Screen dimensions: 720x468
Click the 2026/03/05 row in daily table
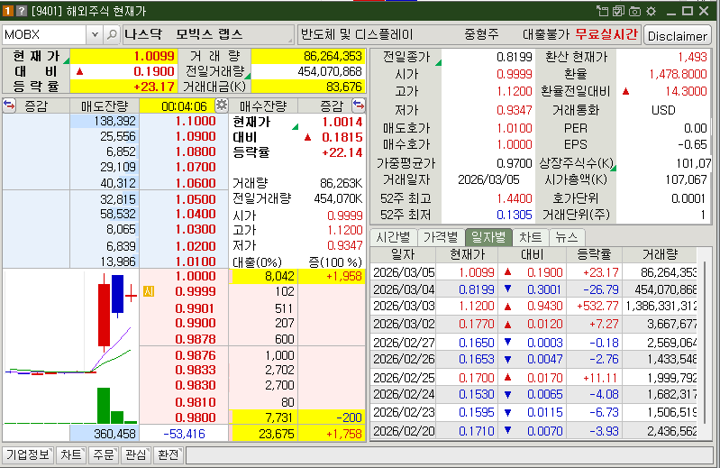coord(534,272)
